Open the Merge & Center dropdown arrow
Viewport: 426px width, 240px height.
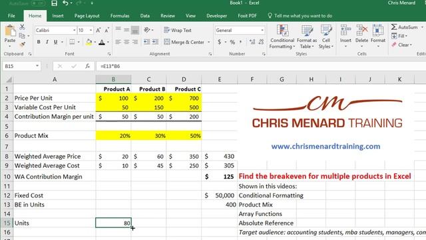[x=209, y=42]
